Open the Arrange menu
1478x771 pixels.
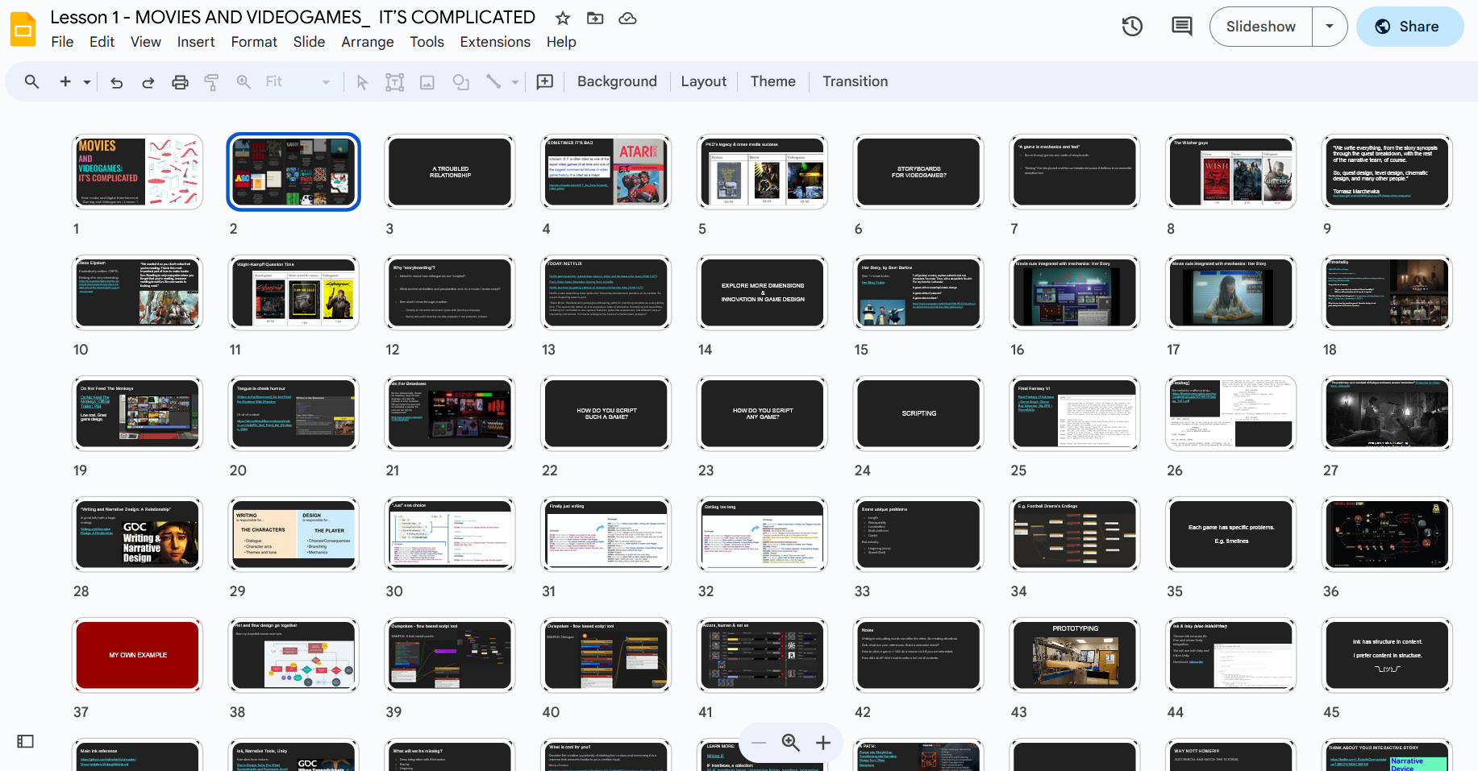(x=368, y=42)
